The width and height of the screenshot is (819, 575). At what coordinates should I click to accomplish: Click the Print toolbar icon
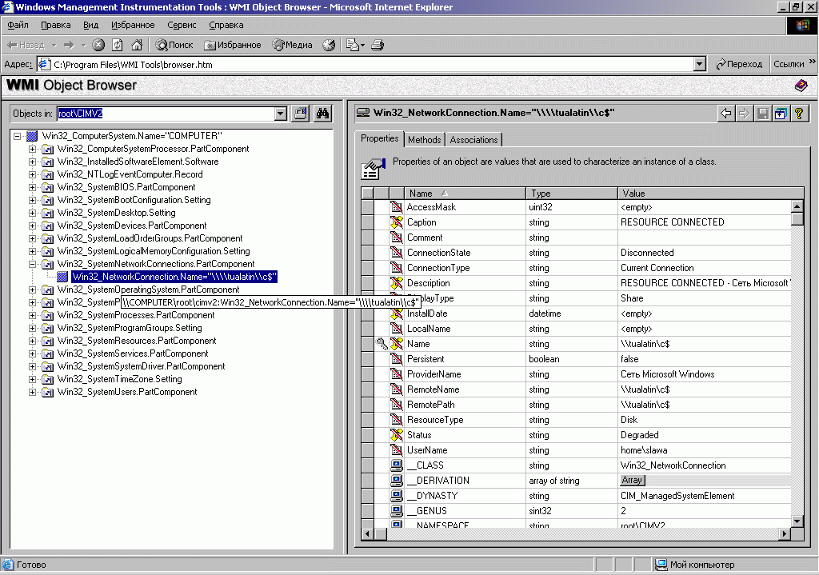378,45
